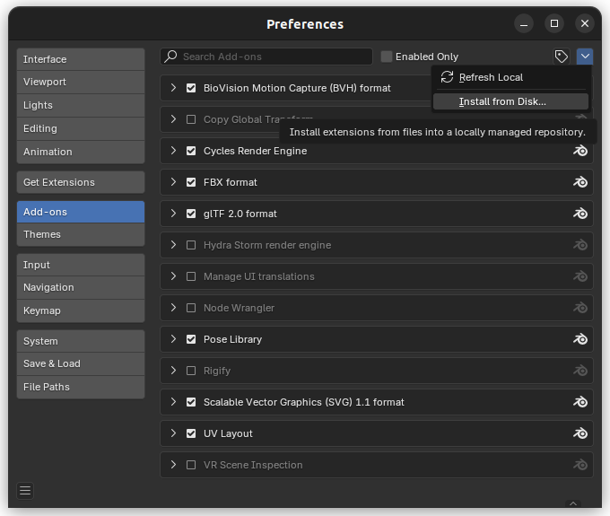The height and width of the screenshot is (516, 610).
Task: Enable Copy Global Transform add-on checkbox
Action: point(191,119)
